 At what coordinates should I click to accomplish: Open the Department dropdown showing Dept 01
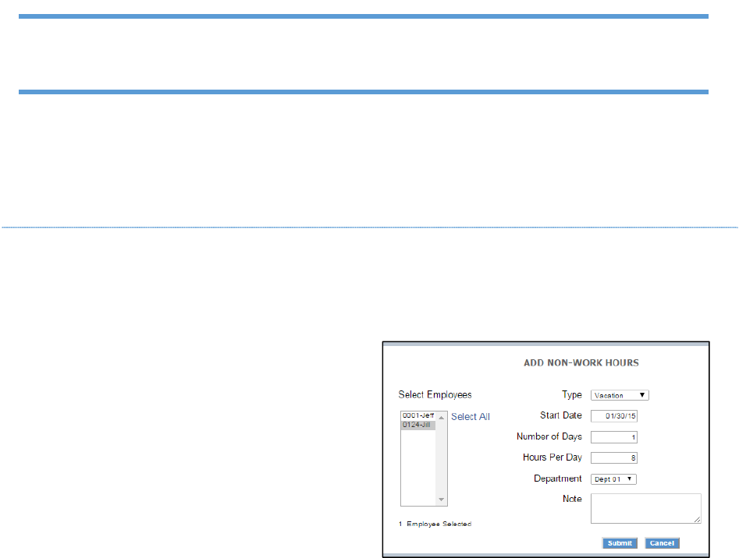(x=613, y=479)
